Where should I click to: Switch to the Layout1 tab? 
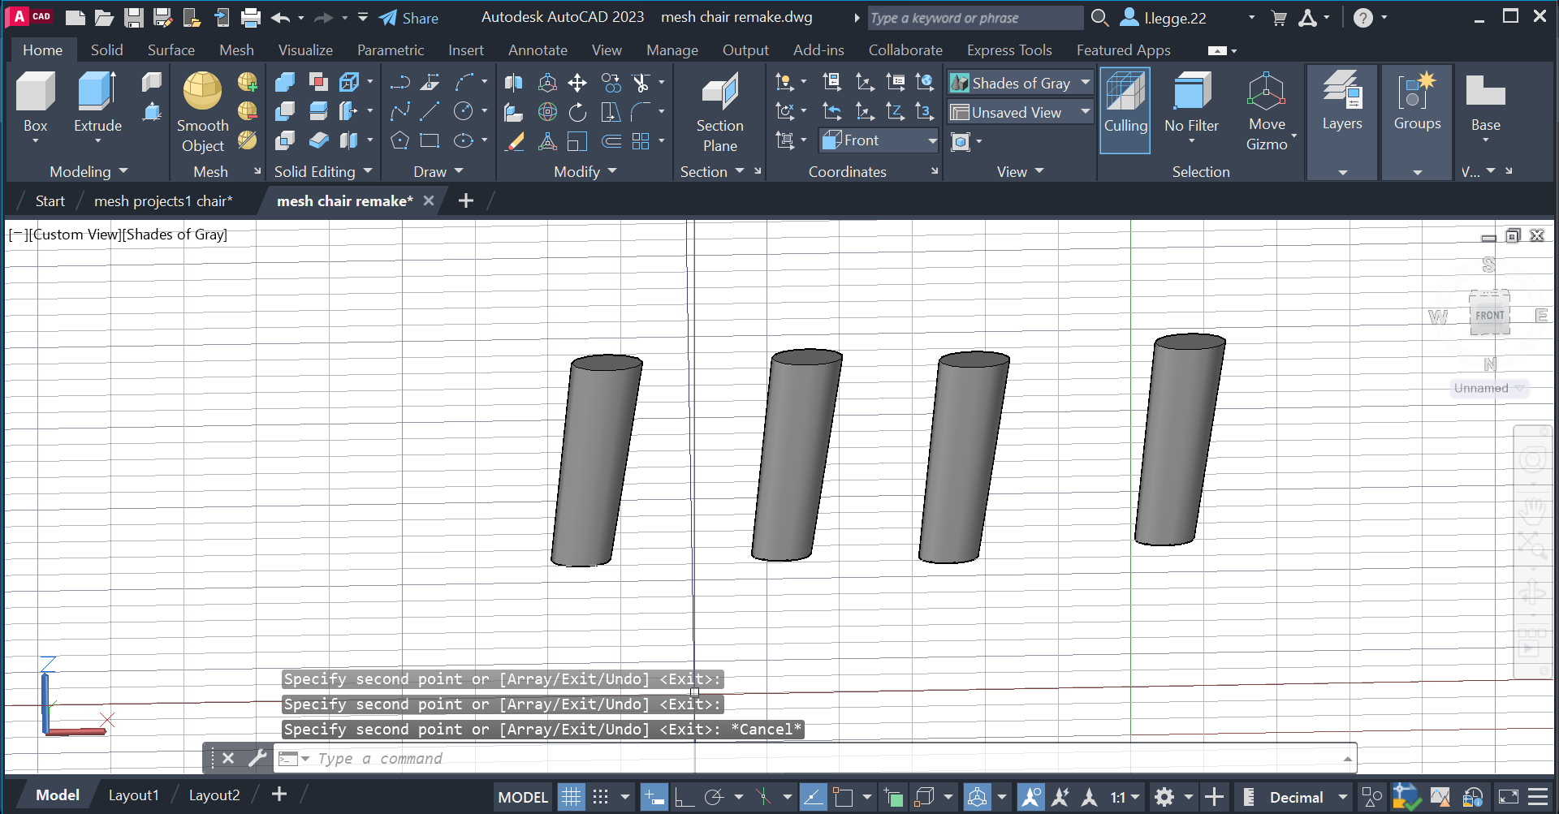pyautogui.click(x=134, y=795)
